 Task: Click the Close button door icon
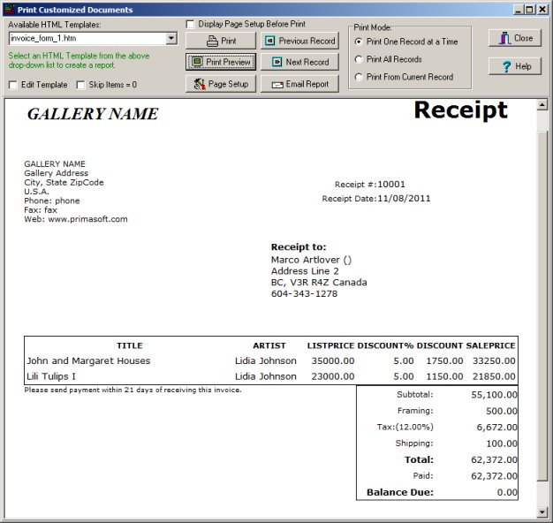(x=504, y=38)
